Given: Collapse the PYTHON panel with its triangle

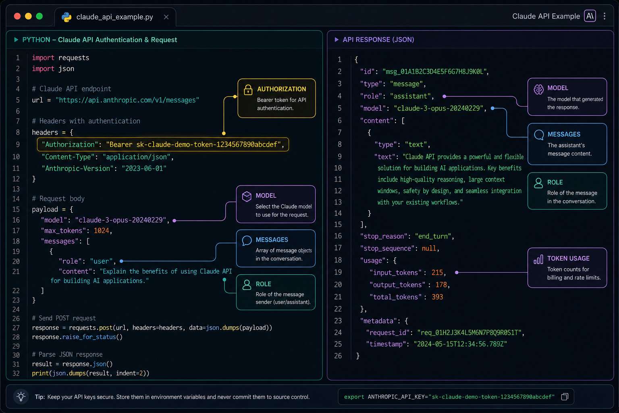Looking at the screenshot, I should pos(16,40).
